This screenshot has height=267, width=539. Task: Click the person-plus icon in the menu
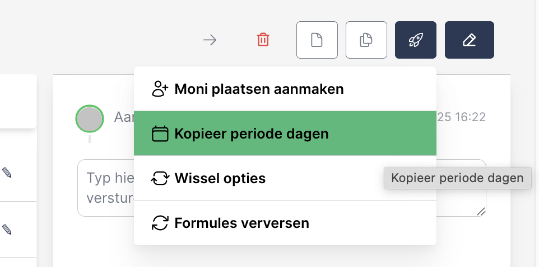click(160, 89)
